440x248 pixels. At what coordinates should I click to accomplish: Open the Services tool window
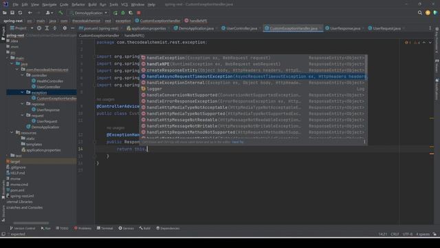pos(126,228)
